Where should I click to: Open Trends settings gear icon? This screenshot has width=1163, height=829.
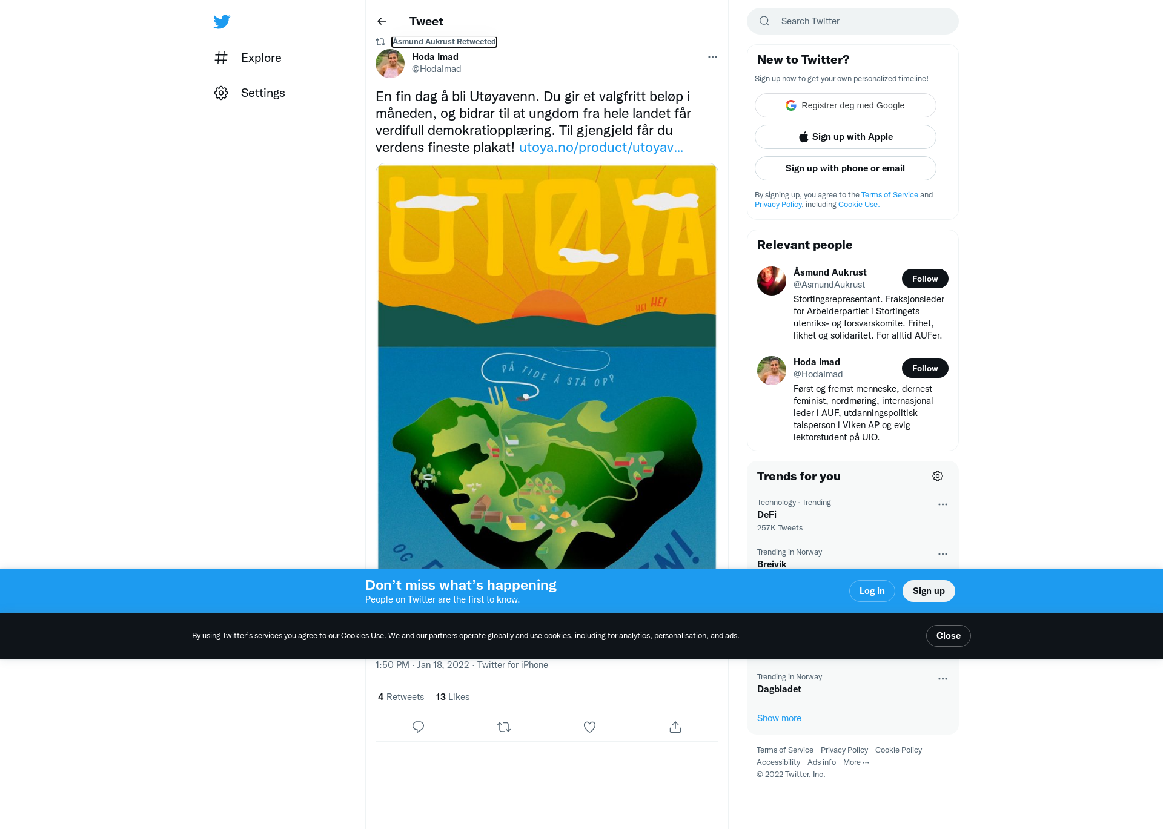938,476
